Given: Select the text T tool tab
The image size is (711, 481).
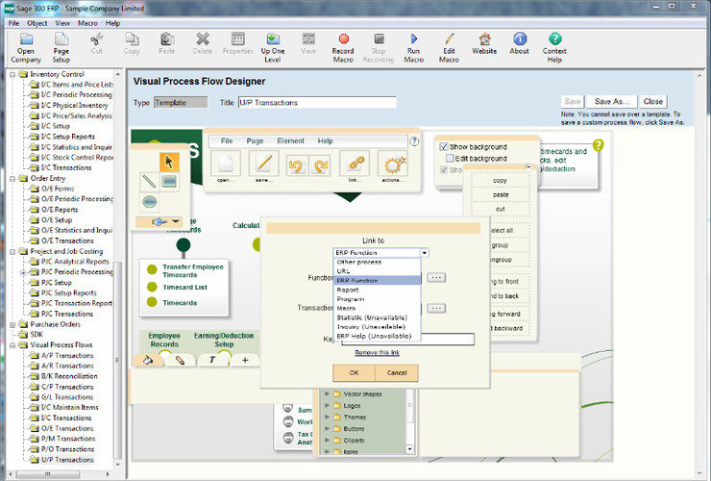Looking at the screenshot, I should pos(212,360).
